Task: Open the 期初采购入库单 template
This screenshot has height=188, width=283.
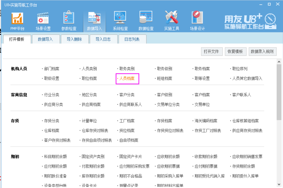Action: pyautogui.click(x=170, y=176)
